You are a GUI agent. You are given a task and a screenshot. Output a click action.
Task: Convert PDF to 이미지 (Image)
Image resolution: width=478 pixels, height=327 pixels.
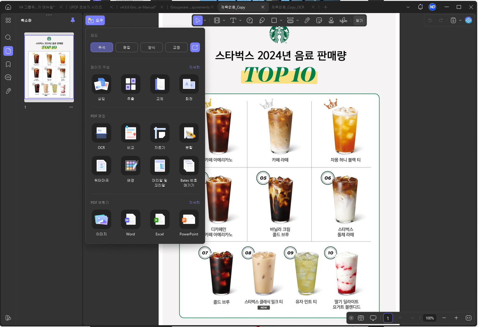[101, 223]
